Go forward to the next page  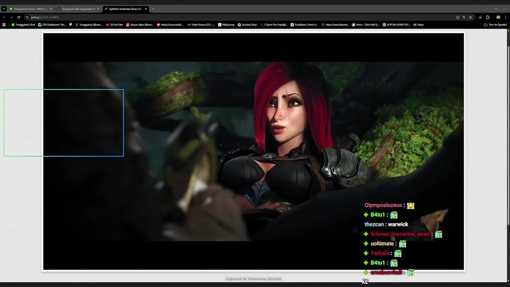pyautogui.click(x=11, y=17)
